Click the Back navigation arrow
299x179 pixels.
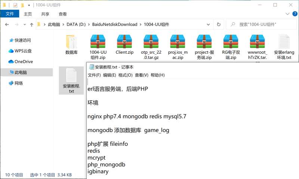click(7, 25)
